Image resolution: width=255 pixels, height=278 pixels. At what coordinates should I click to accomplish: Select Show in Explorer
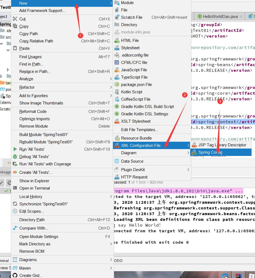coord(62,181)
